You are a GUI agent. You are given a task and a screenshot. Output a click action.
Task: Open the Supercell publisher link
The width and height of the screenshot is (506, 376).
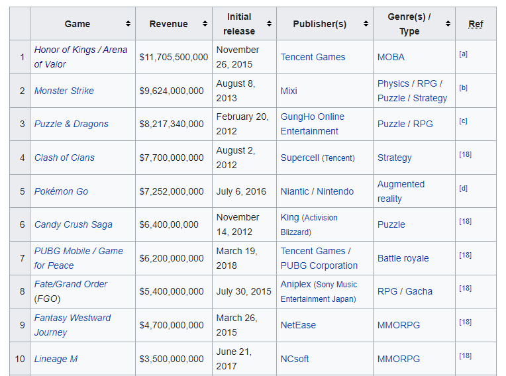tap(300, 158)
